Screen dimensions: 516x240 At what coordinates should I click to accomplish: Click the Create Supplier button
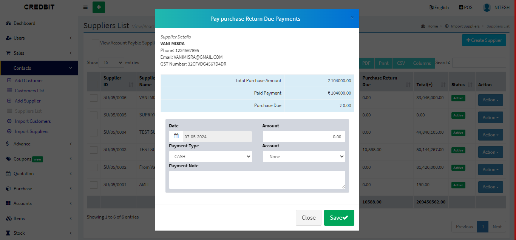[484, 40]
